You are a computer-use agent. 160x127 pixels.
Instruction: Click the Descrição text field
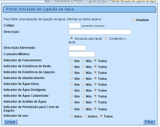coord(100,32)
